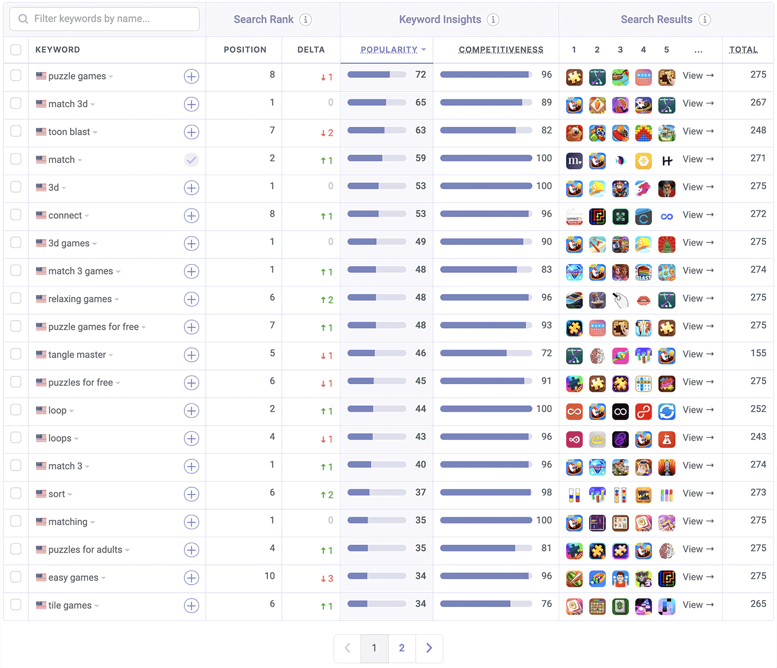
Task: Click popularity bar for 'puzzle games'
Action: [377, 75]
